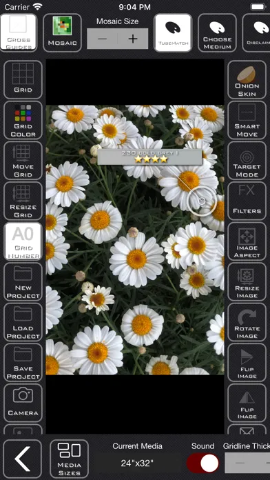Check the battery indicator in status bar

point(258,6)
